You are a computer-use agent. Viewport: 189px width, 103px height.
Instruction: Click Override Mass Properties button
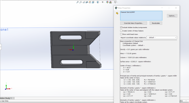pyautogui.click(x=133, y=23)
